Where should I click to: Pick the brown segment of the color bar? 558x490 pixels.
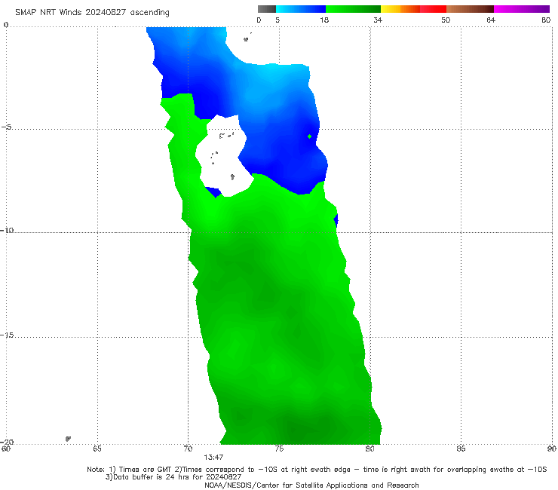pyautogui.click(x=470, y=9)
